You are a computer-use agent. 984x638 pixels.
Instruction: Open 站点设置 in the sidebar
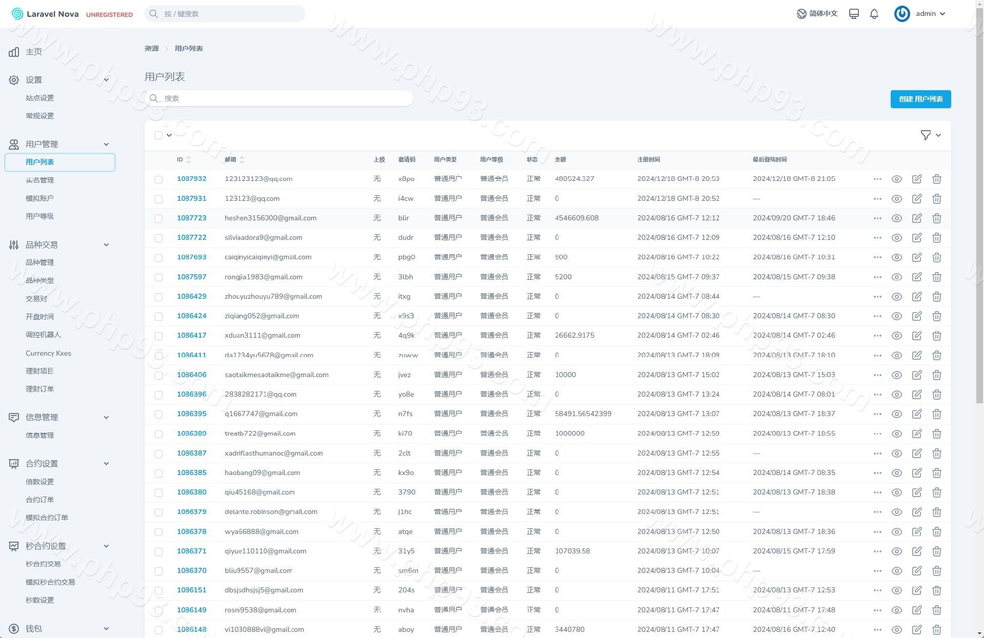pos(39,98)
